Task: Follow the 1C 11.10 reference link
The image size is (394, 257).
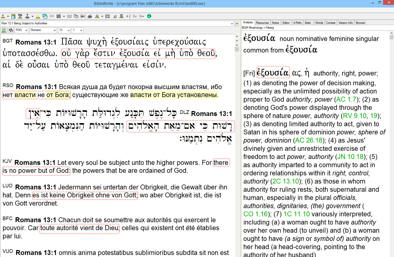Action: click(297, 214)
